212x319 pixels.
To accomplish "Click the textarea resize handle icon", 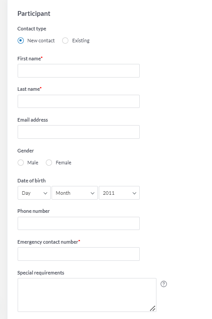I will click(152, 308).
